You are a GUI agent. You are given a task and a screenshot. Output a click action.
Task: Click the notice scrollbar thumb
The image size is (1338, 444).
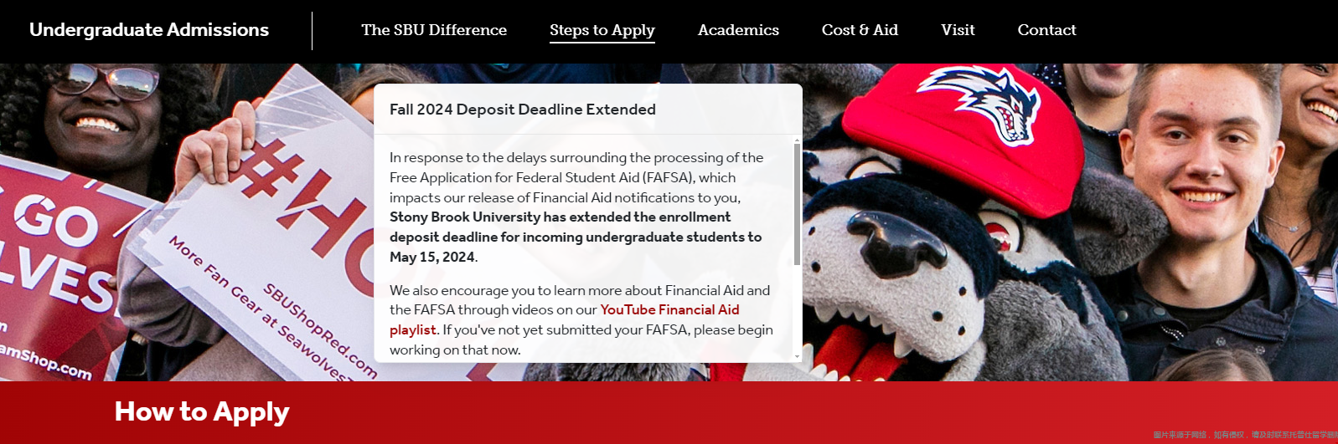[x=797, y=205]
